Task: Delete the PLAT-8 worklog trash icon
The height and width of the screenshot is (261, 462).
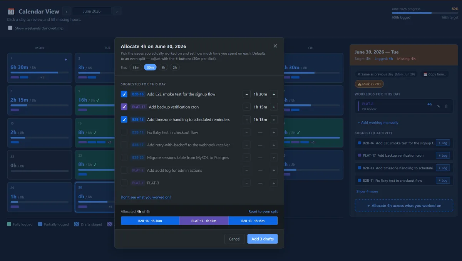Action: pyautogui.click(x=446, y=106)
